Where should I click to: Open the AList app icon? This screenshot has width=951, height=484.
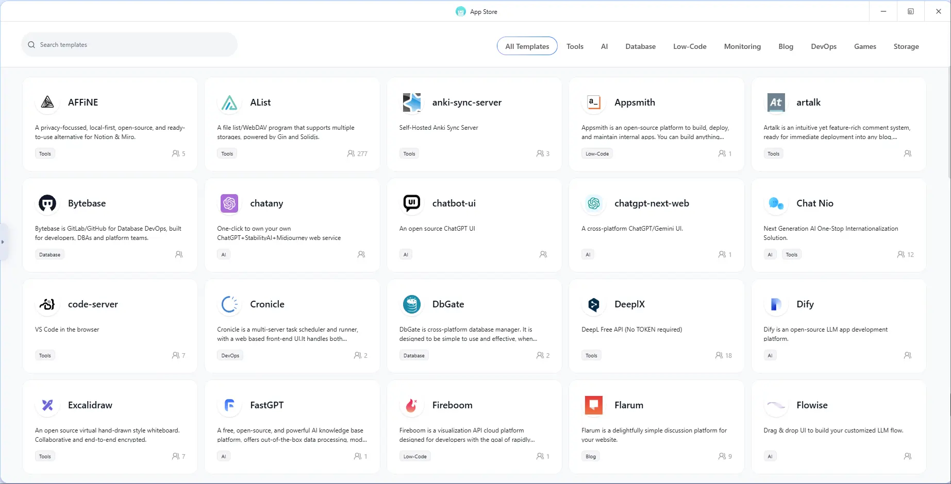coord(229,102)
